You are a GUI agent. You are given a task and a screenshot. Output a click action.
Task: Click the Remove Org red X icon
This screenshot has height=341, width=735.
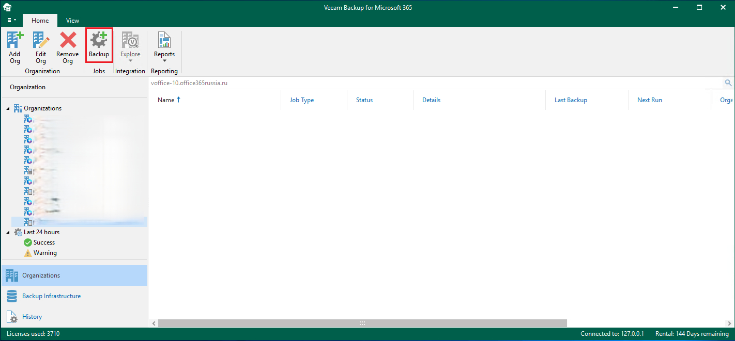click(x=68, y=40)
